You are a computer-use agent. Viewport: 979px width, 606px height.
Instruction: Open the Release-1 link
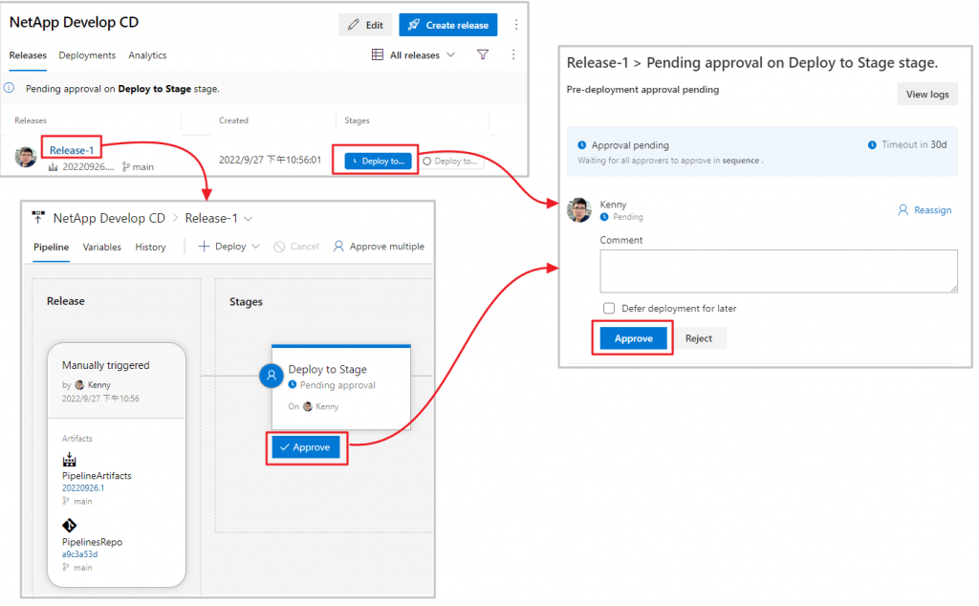(x=72, y=150)
